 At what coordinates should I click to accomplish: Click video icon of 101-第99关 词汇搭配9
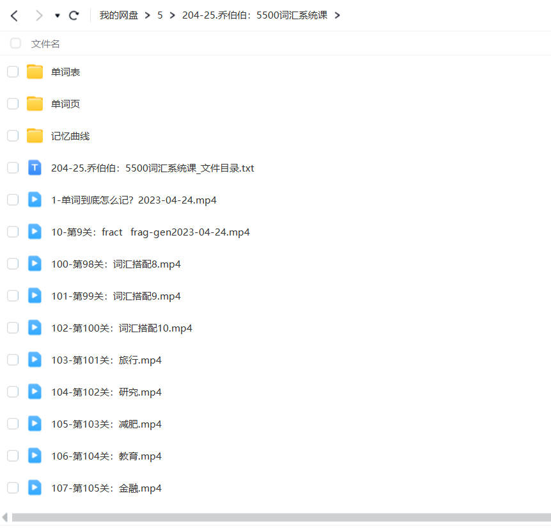[35, 296]
